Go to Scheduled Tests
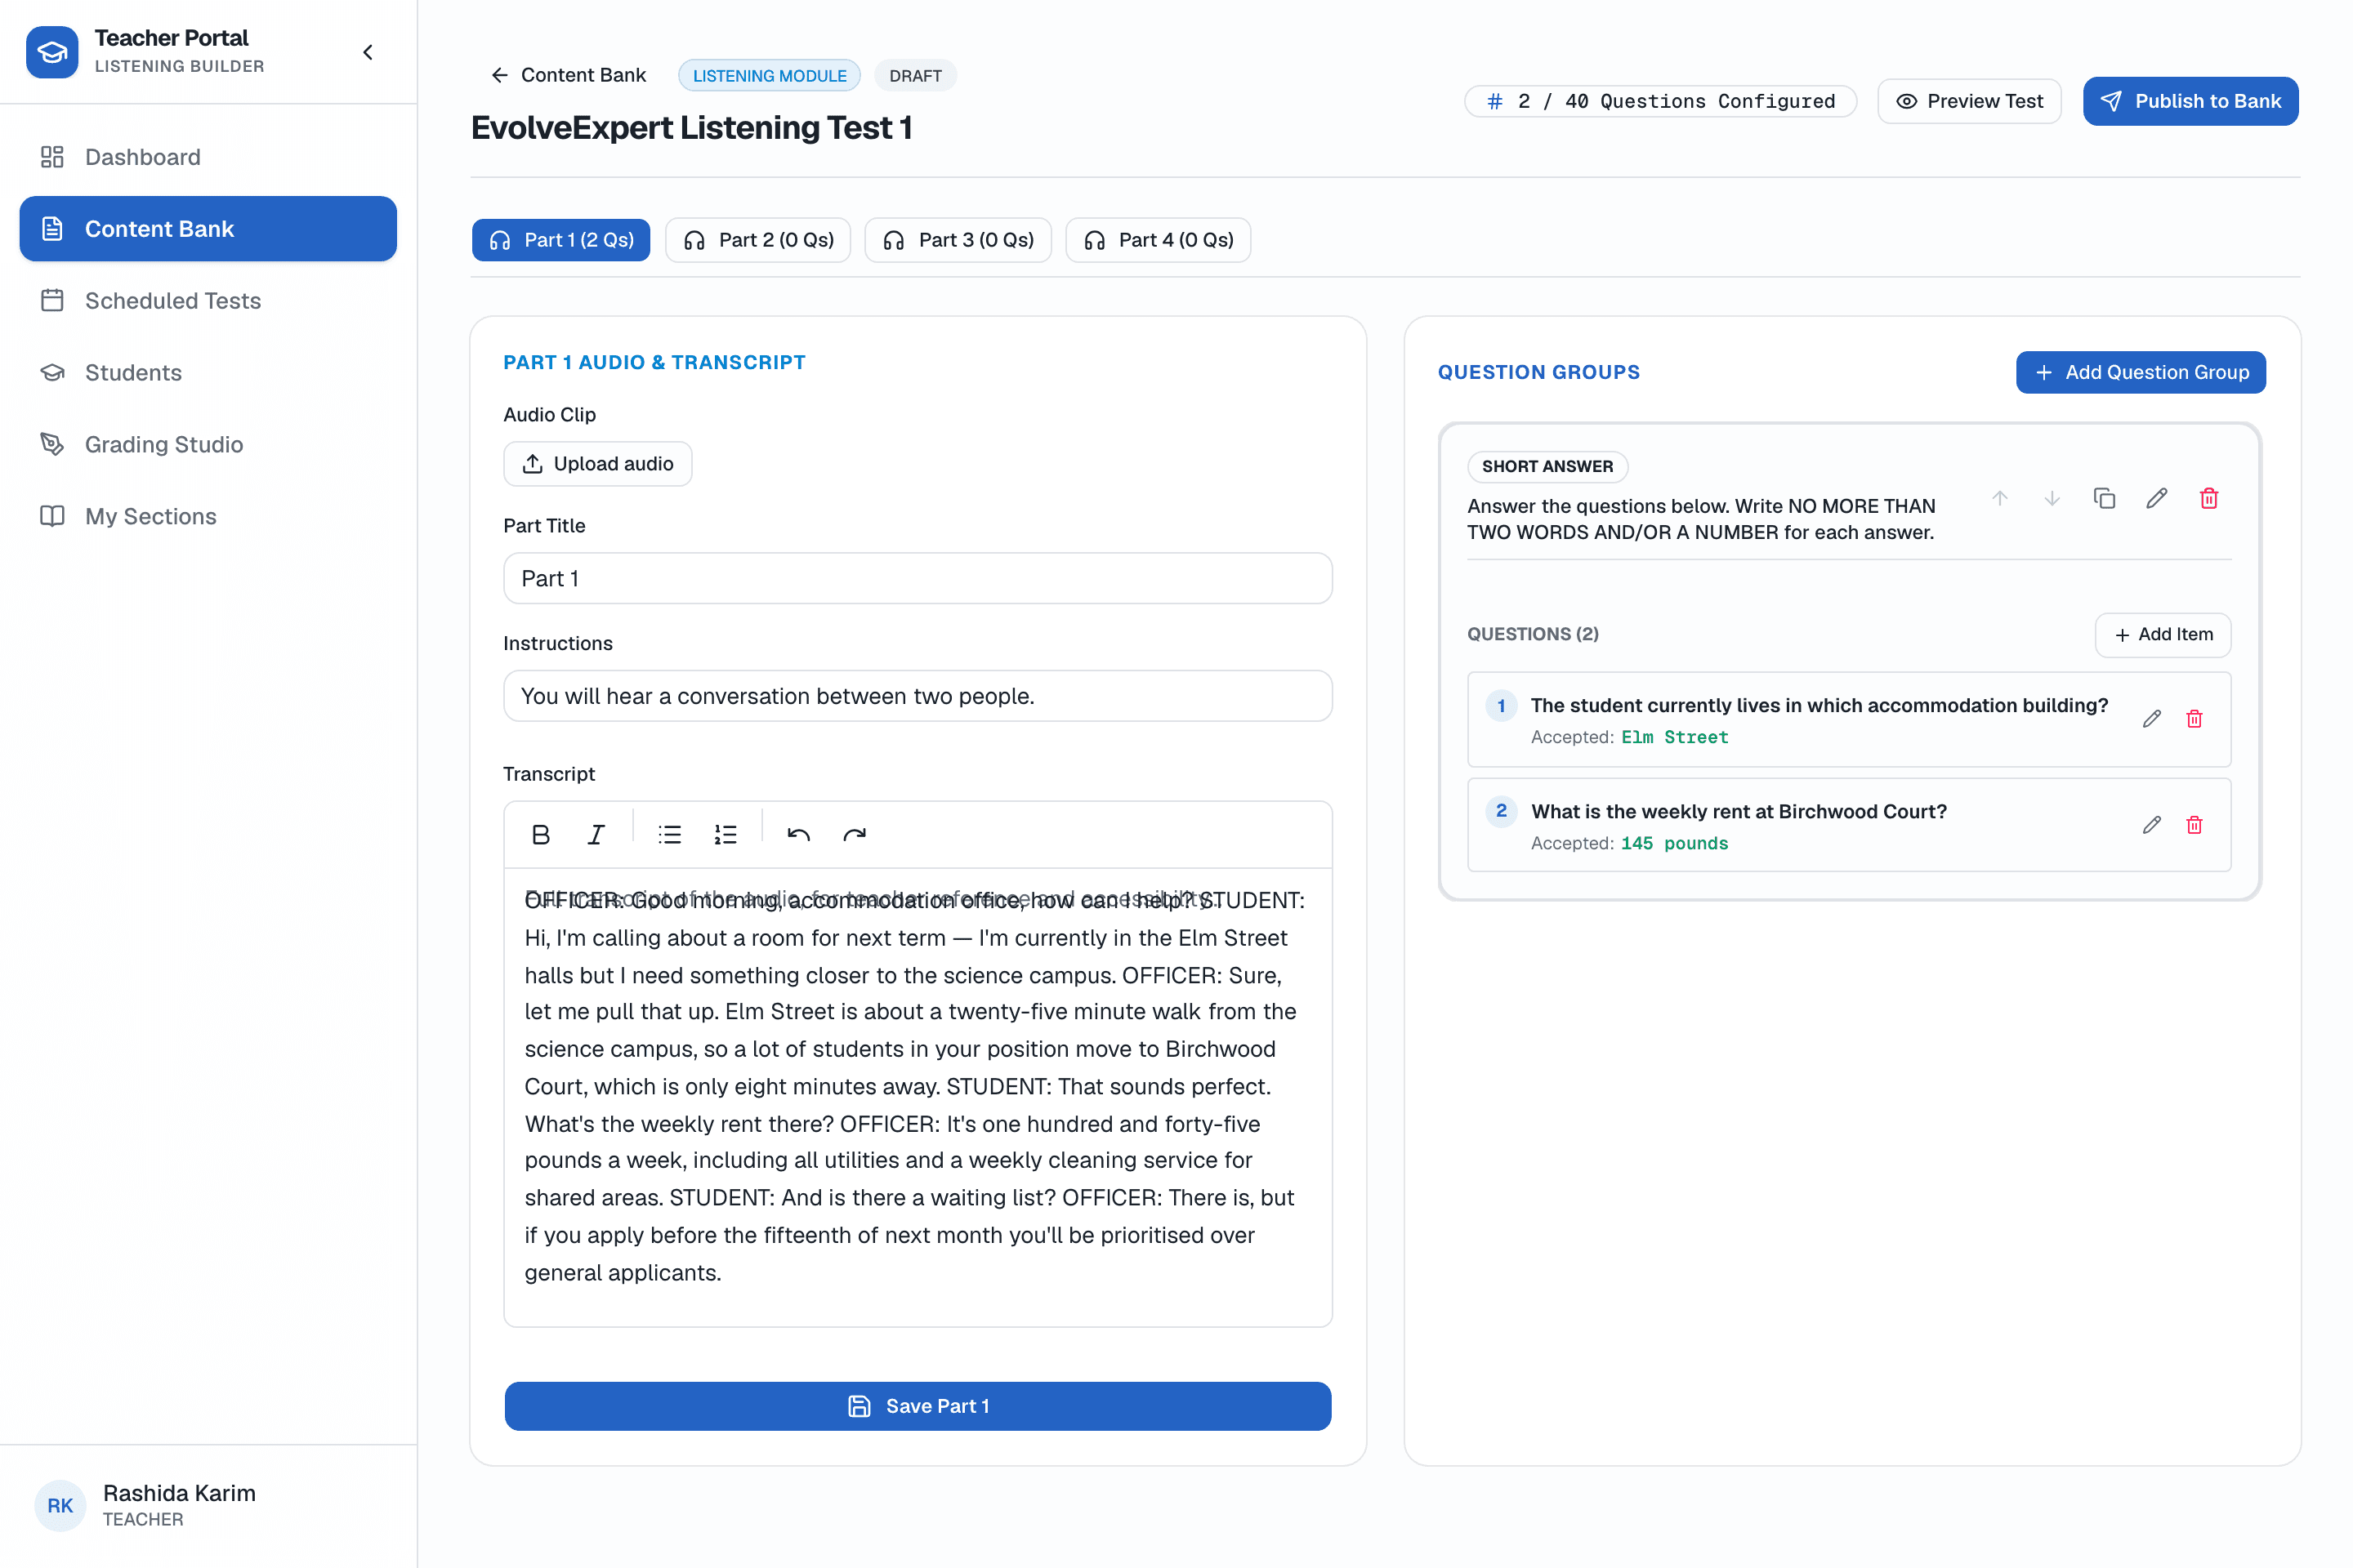 [x=208, y=300]
